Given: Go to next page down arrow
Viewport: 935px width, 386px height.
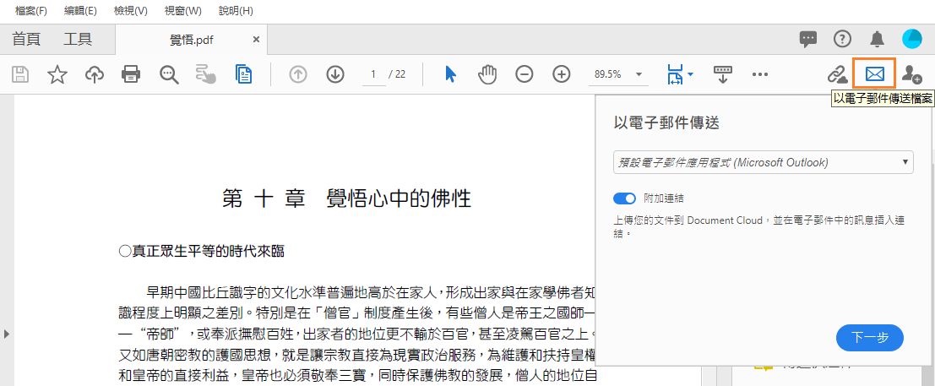Looking at the screenshot, I should point(335,74).
